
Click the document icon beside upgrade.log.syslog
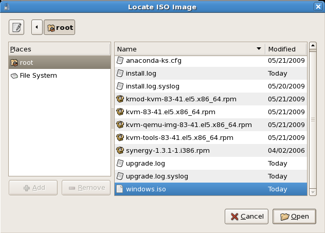coord(120,176)
